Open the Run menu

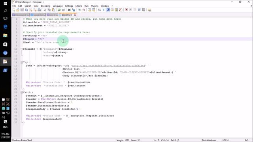click(87, 6)
